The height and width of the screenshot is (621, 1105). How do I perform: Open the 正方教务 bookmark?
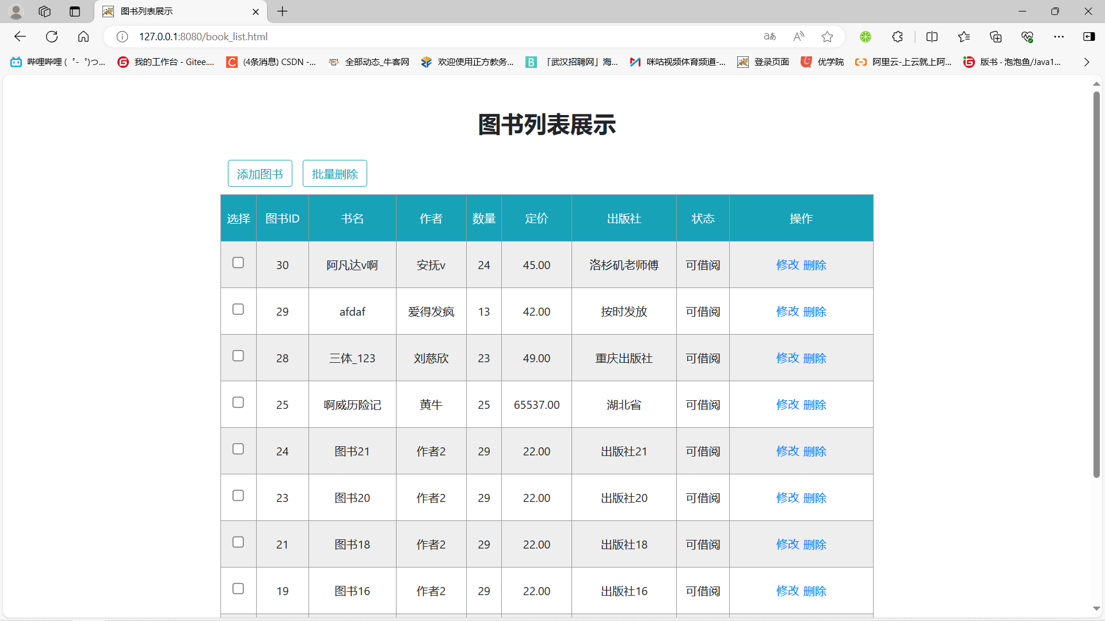click(467, 62)
